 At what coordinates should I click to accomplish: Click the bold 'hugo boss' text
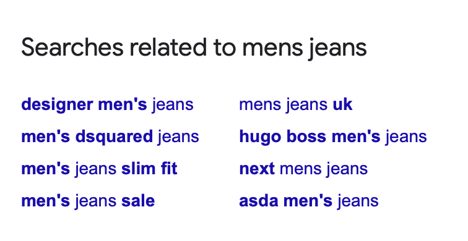click(283, 137)
